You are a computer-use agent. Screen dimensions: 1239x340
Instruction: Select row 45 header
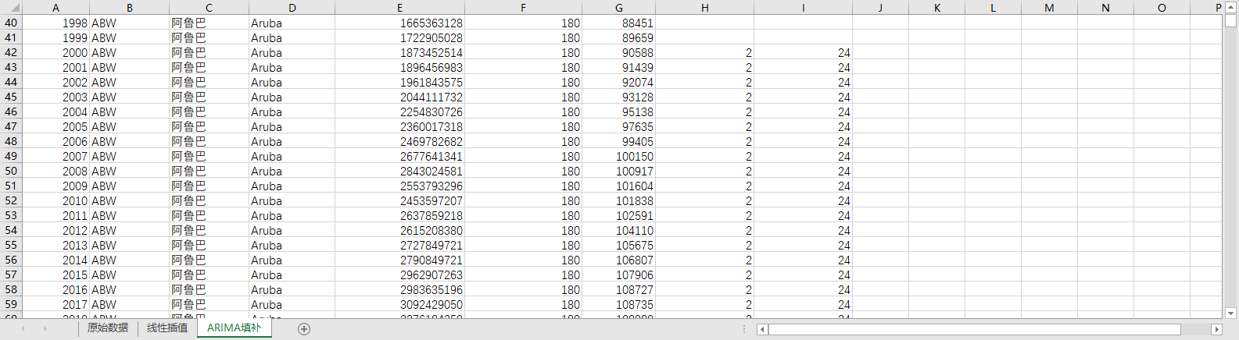[11, 97]
